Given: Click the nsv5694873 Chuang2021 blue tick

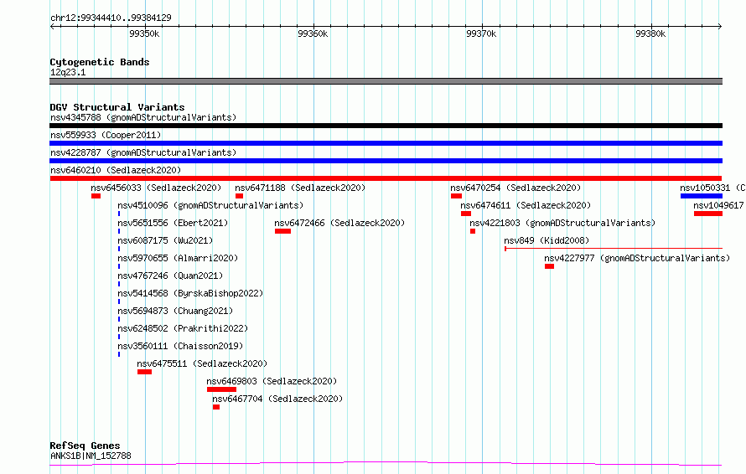Looking at the screenshot, I should tap(119, 319).
